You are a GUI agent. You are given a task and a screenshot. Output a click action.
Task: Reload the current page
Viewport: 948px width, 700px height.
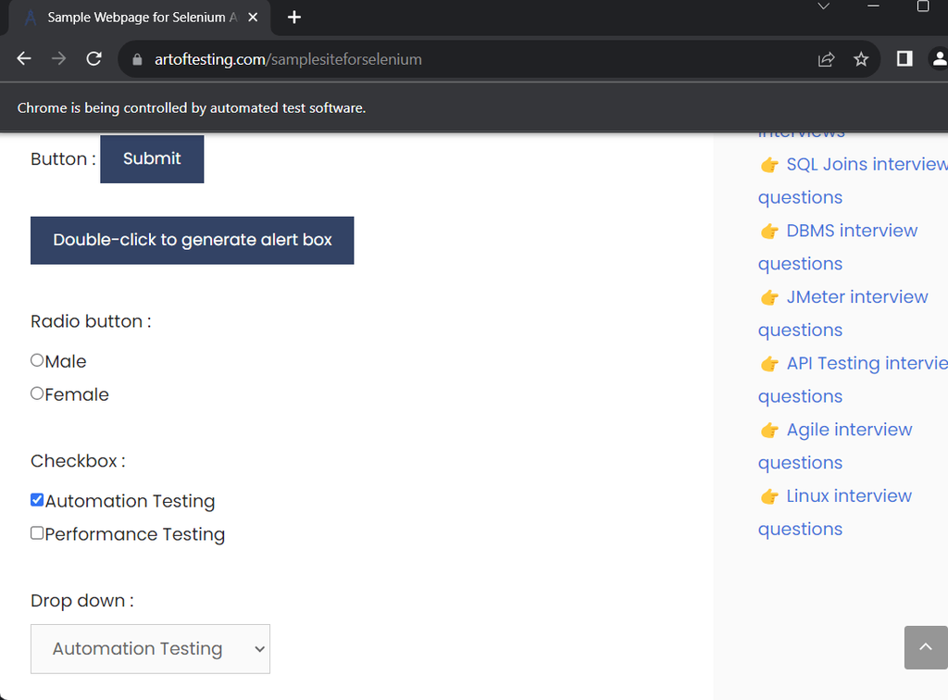pyautogui.click(x=94, y=59)
